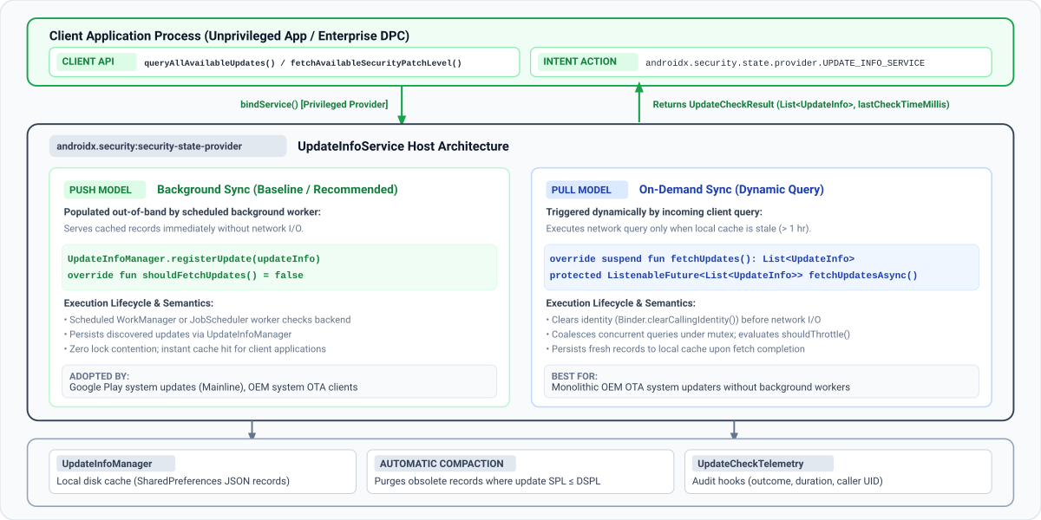This screenshot has width=1041, height=520.
Task: Click 'Purges obsolete records' description
Action: 488,481
